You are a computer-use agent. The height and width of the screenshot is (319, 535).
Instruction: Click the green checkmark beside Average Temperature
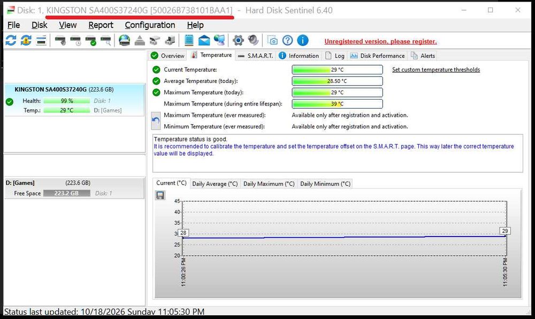156,81
